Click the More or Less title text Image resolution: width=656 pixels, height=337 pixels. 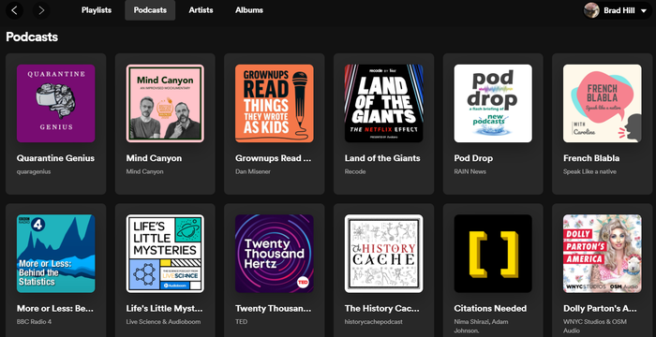tap(55, 309)
